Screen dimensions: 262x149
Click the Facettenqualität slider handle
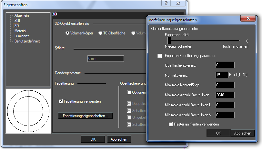(x=169, y=41)
